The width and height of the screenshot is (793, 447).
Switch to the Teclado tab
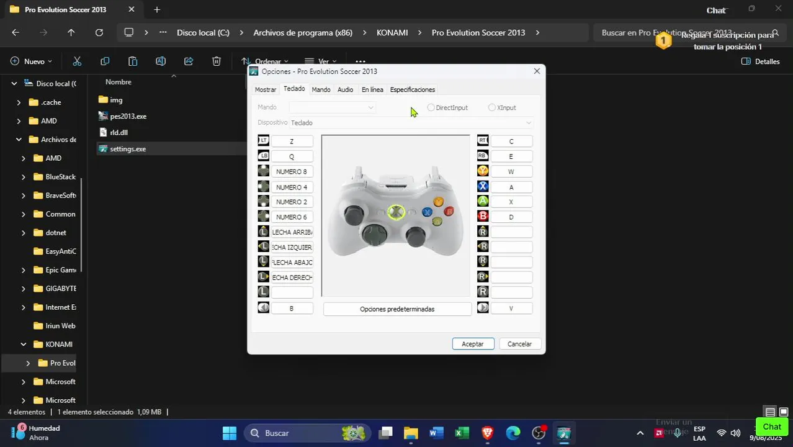pos(294,89)
